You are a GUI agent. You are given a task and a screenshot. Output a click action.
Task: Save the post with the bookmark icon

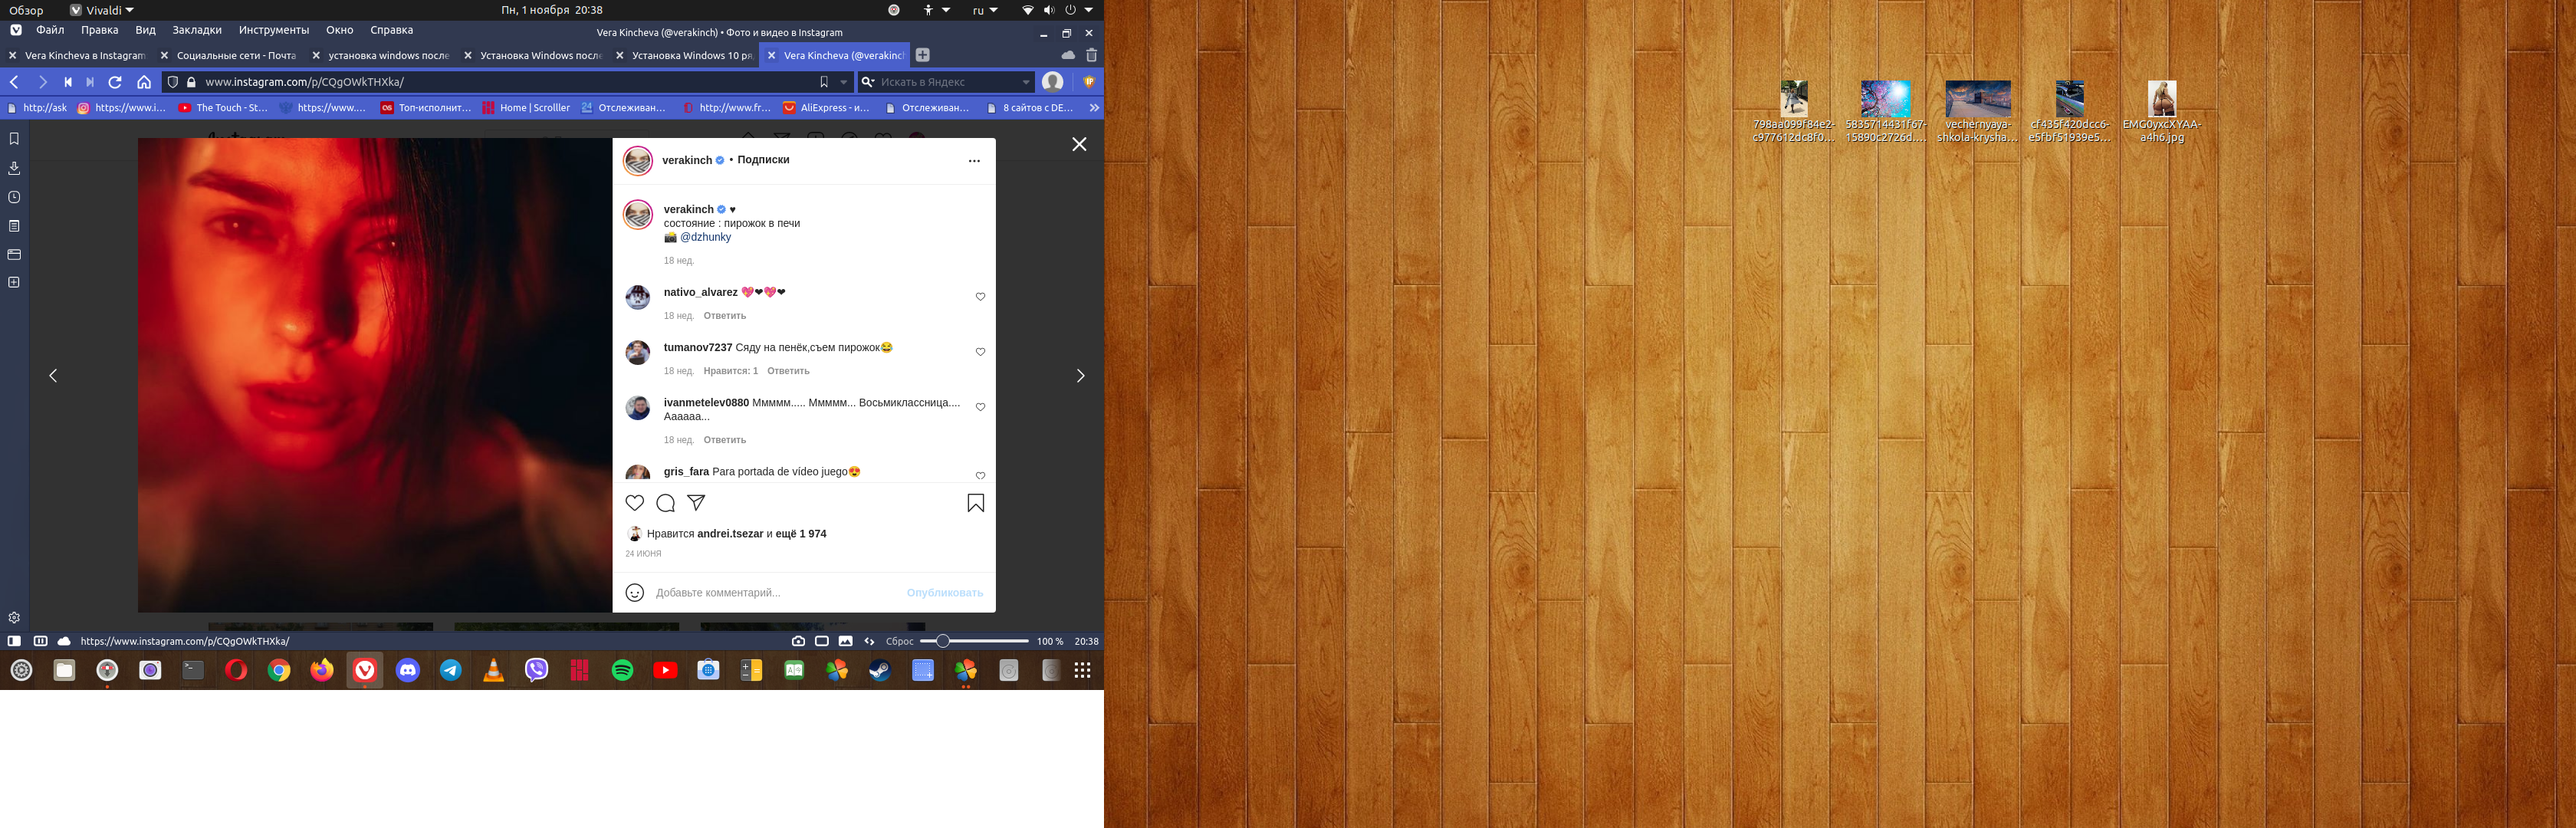[976, 503]
